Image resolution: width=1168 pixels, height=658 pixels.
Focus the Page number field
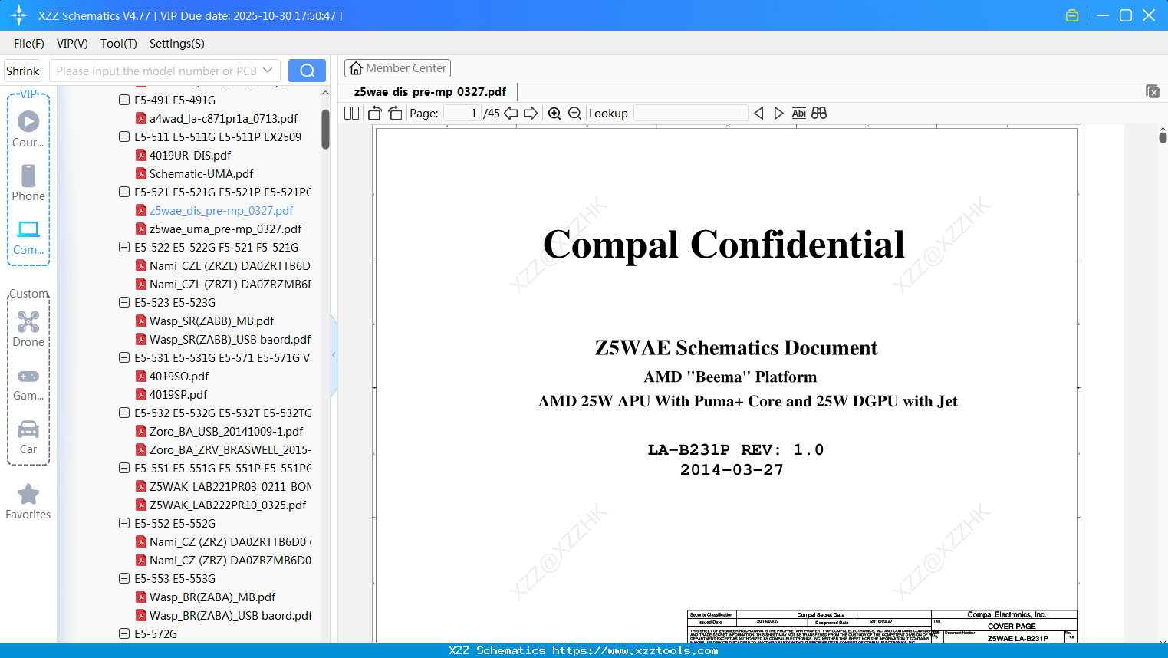click(x=462, y=114)
